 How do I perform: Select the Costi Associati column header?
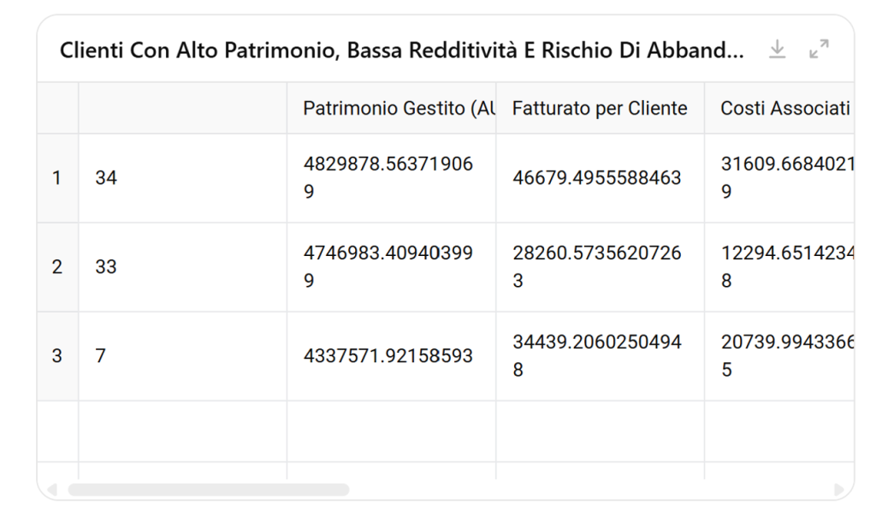pyautogui.click(x=780, y=108)
